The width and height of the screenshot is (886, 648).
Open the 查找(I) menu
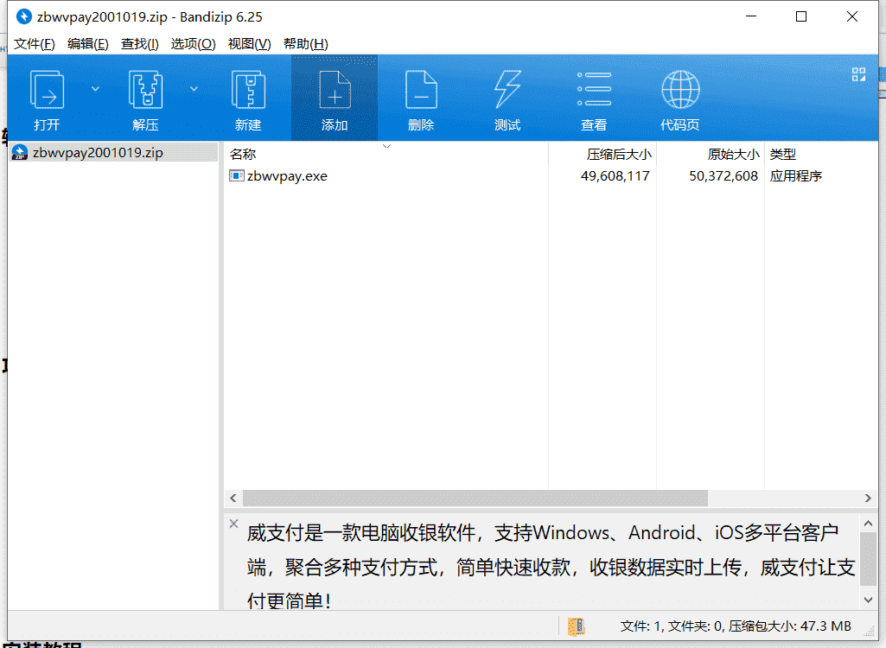pyautogui.click(x=139, y=43)
